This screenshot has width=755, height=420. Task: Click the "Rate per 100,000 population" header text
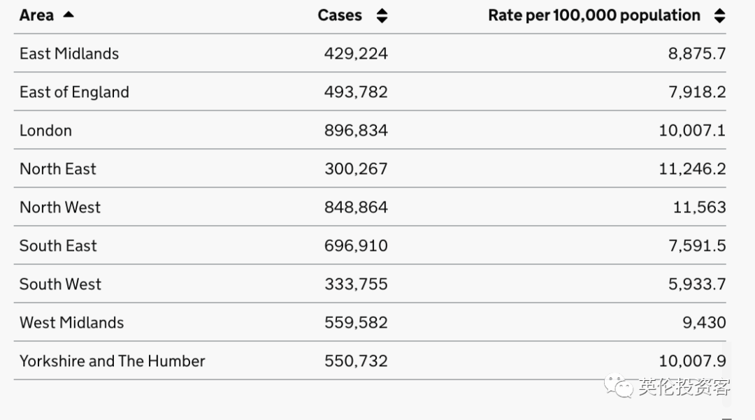pos(594,15)
